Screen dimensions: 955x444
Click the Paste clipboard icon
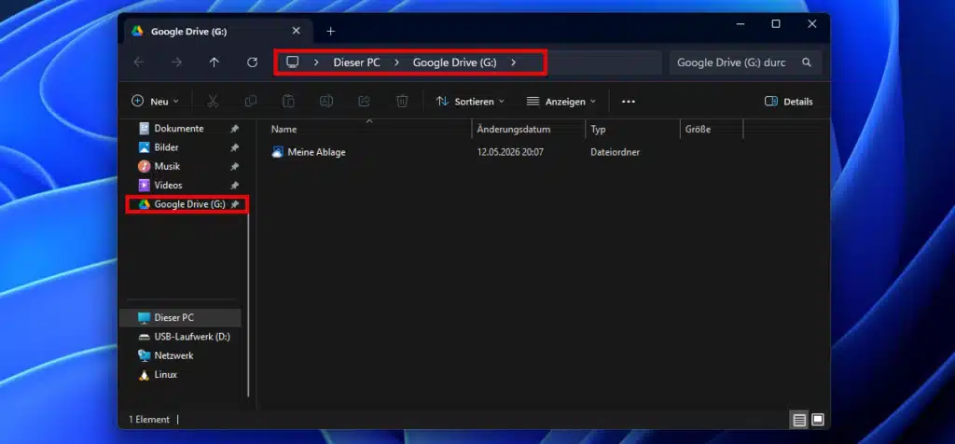pyautogui.click(x=288, y=101)
